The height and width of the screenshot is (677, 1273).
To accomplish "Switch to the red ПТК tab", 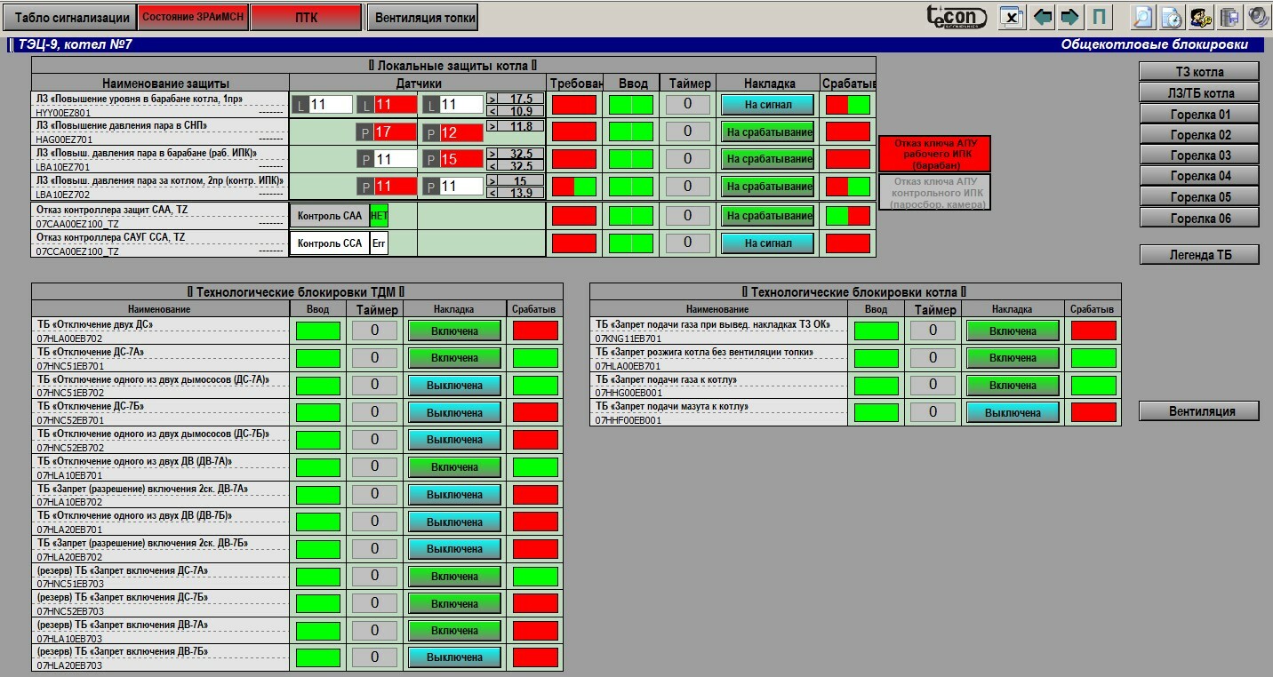I will pos(306,17).
